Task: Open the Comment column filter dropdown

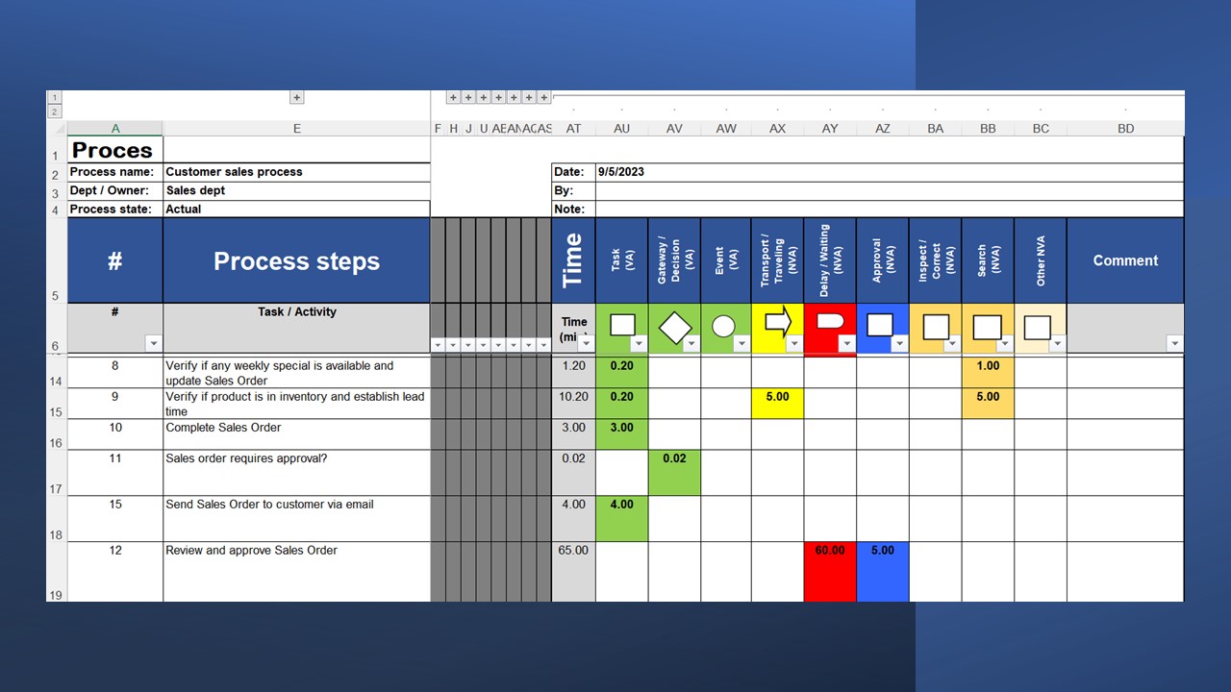Action: click(1173, 343)
